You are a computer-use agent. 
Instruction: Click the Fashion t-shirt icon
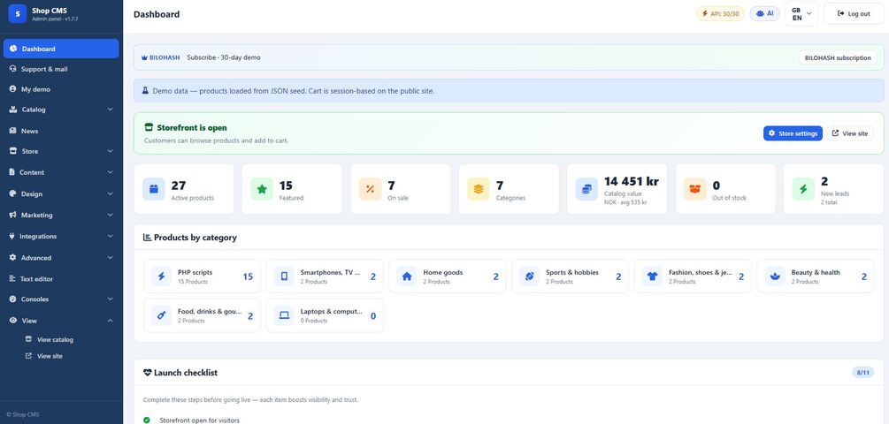[652, 276]
